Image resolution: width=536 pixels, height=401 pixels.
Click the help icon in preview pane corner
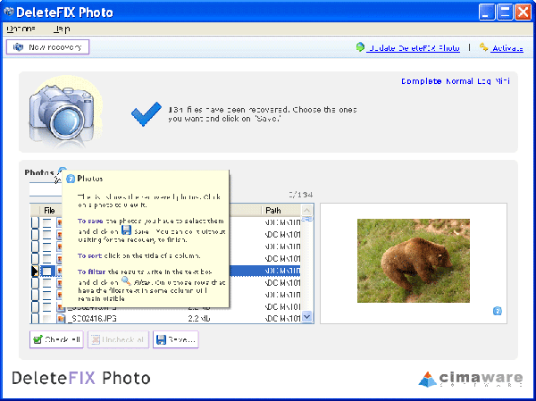(x=498, y=311)
